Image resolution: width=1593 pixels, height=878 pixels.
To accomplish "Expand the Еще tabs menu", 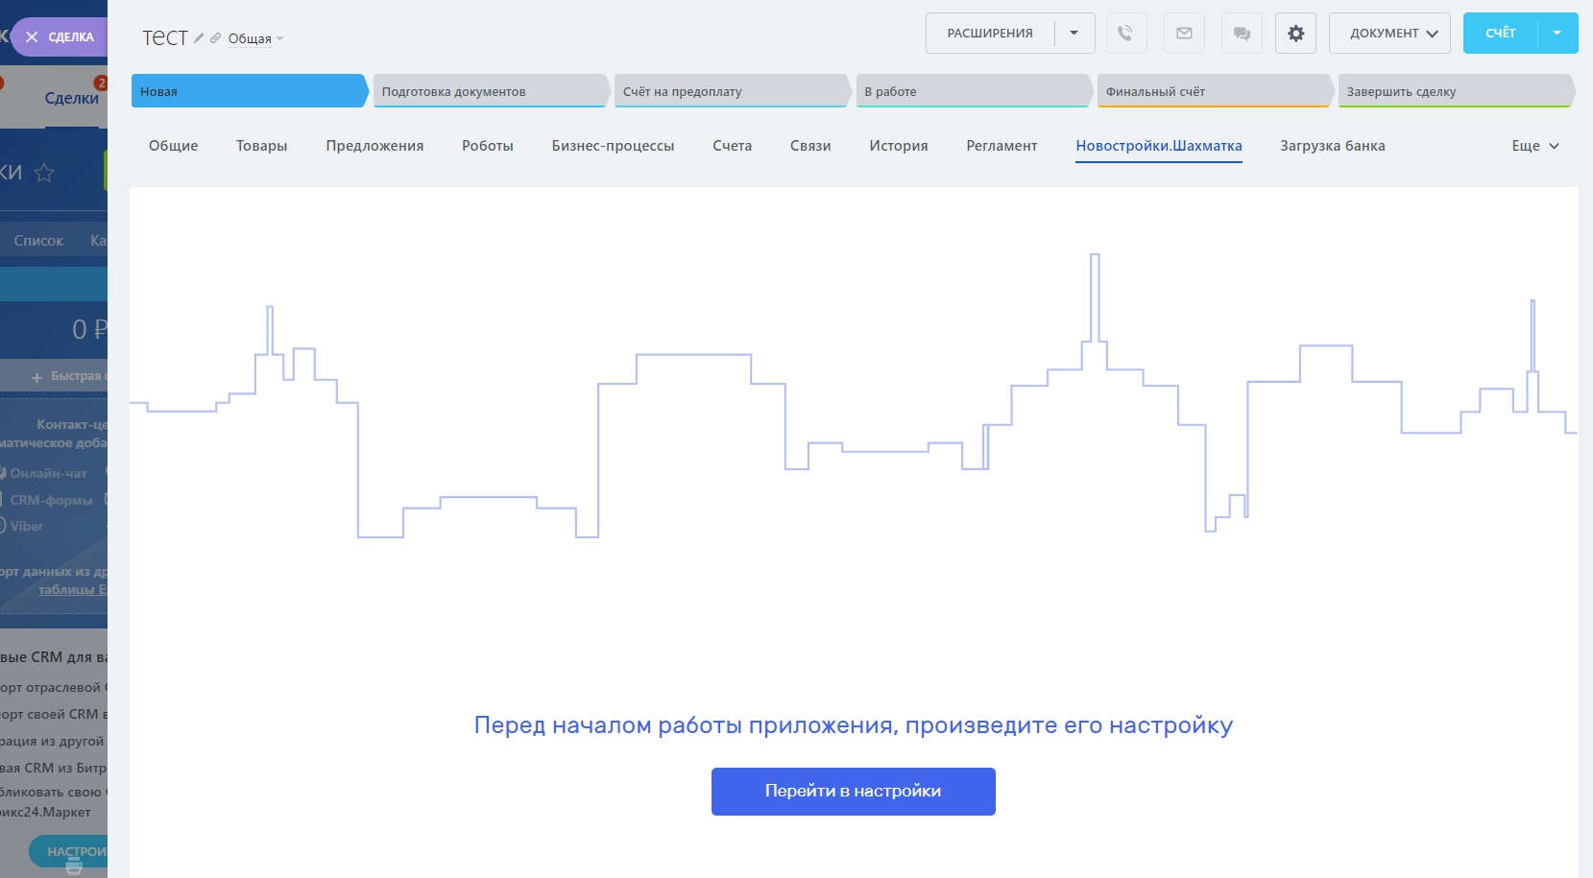I will point(1534,146).
